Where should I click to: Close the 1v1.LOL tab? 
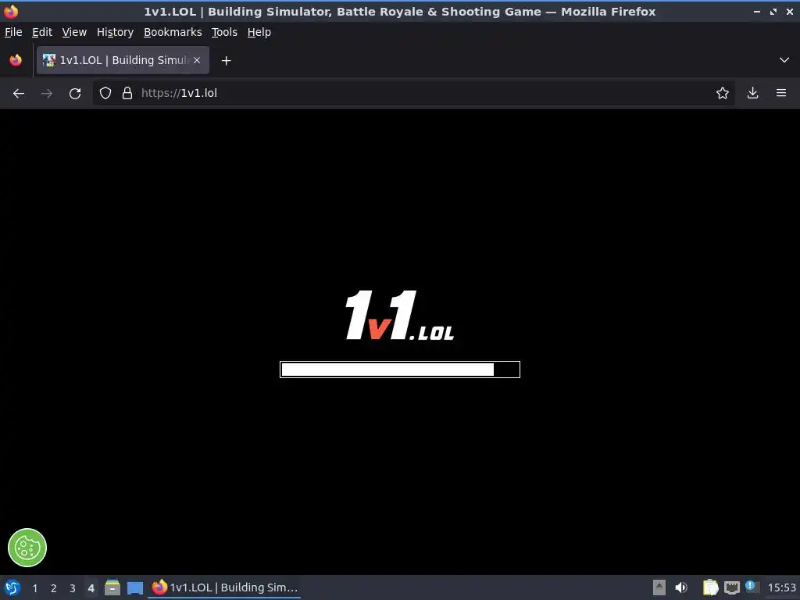197,60
